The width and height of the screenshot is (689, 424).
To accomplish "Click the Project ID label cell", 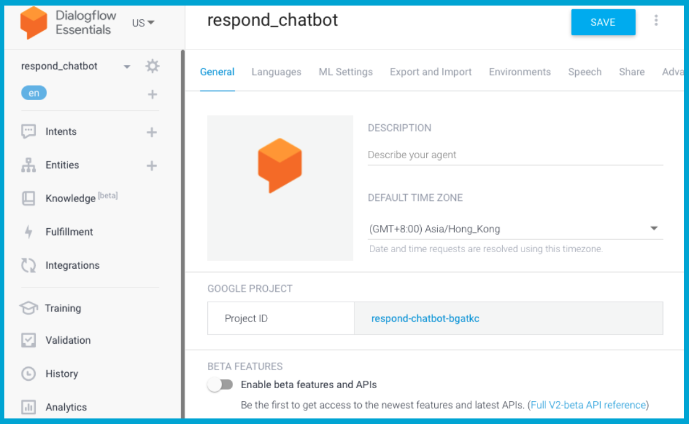I will [281, 319].
